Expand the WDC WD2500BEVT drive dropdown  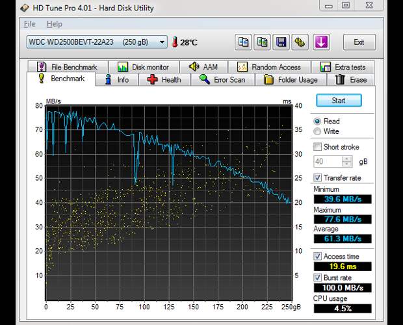[162, 42]
